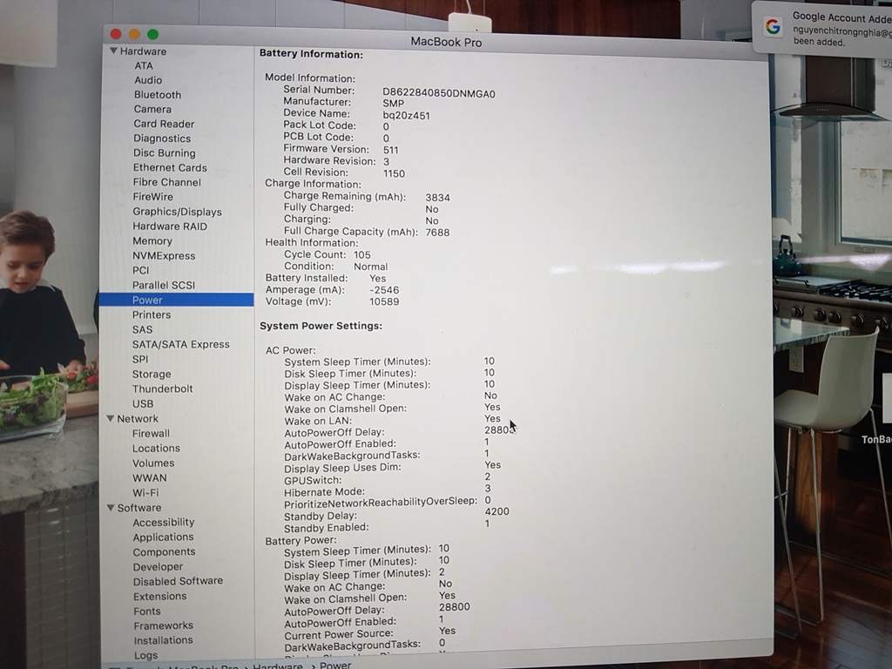Select Developer under Software

click(x=159, y=566)
